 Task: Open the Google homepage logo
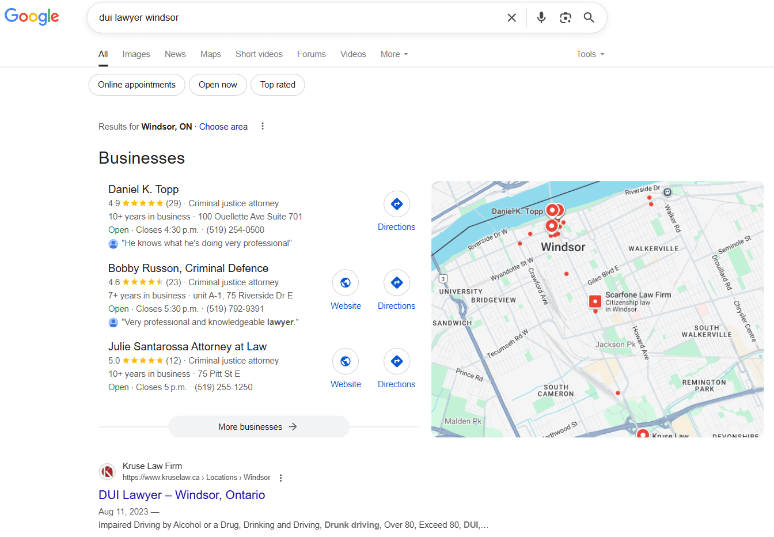click(x=32, y=17)
